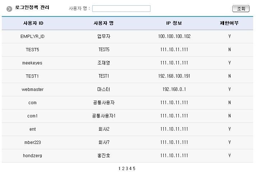Open the meekeyes user entry
The height and width of the screenshot is (174, 256).
pos(32,63)
